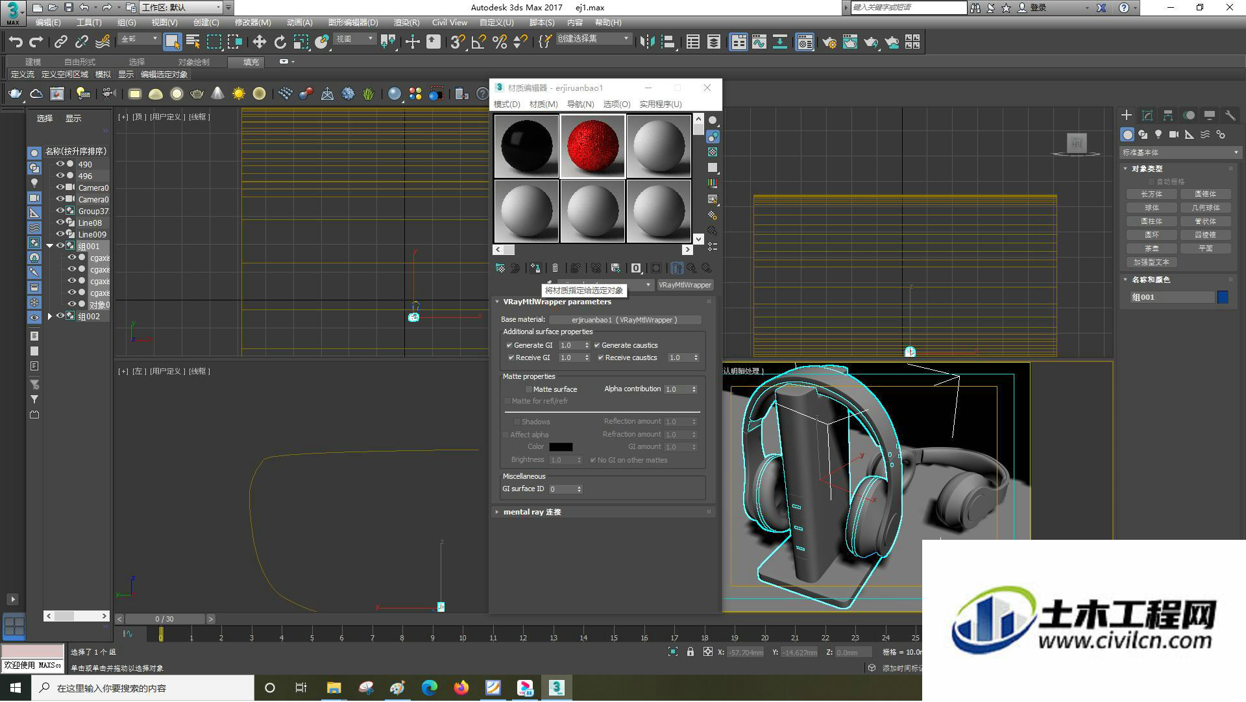Select the Cameras category icon

[x=1174, y=134]
